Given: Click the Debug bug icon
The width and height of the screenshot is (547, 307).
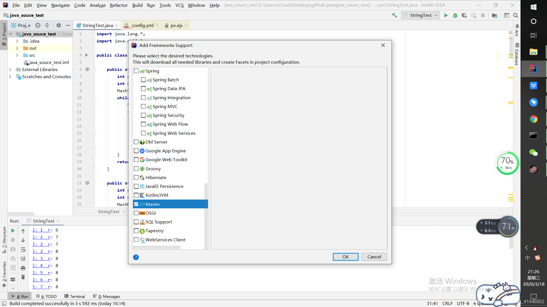Looking at the screenshot, I should point(455,15).
